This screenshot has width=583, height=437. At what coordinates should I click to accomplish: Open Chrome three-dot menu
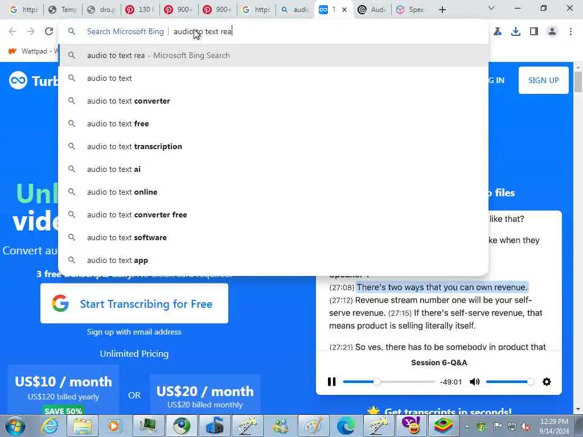pos(570,31)
